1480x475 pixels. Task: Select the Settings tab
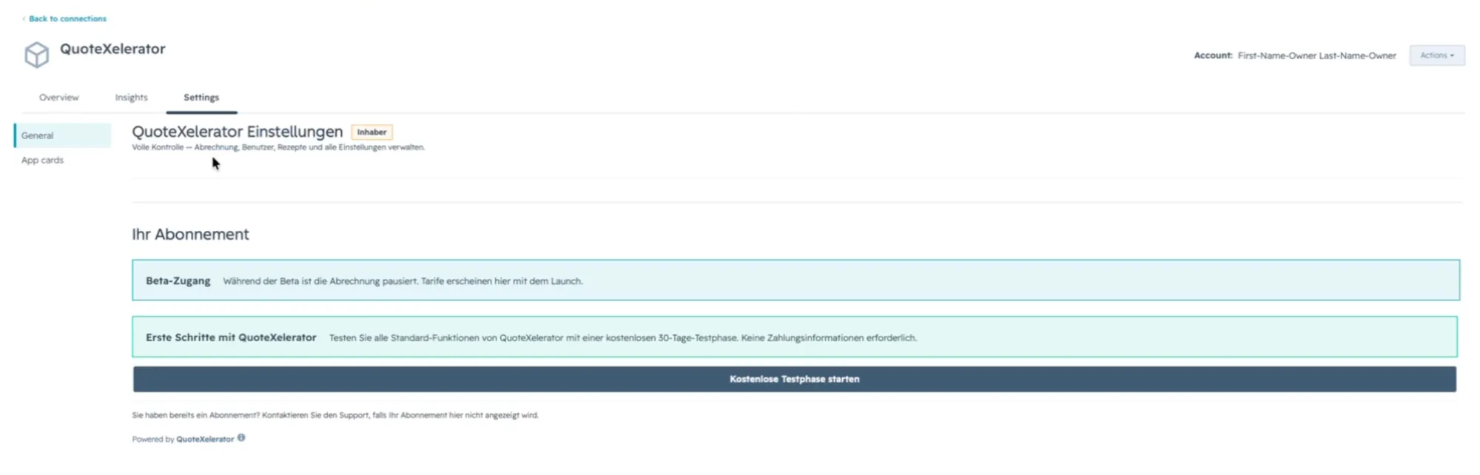[201, 98]
